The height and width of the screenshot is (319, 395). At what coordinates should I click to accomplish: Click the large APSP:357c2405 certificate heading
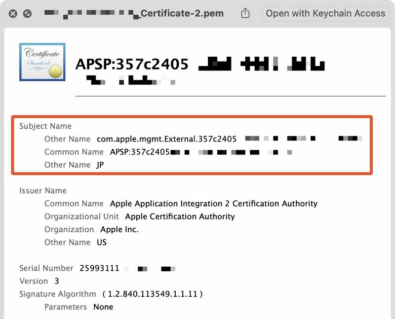132,64
